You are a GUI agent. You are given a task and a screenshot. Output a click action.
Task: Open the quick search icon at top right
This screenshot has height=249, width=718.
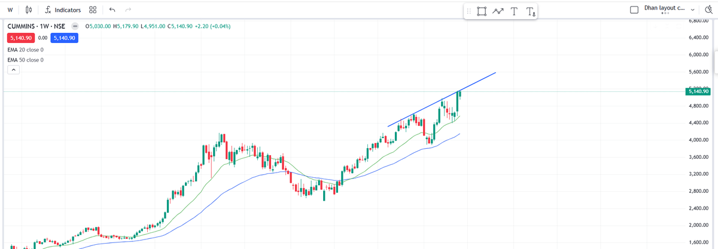[x=710, y=10]
